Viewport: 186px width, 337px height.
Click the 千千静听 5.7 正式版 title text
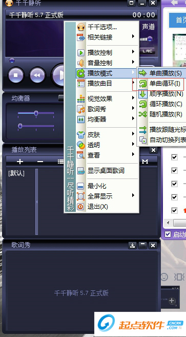tap(36, 15)
